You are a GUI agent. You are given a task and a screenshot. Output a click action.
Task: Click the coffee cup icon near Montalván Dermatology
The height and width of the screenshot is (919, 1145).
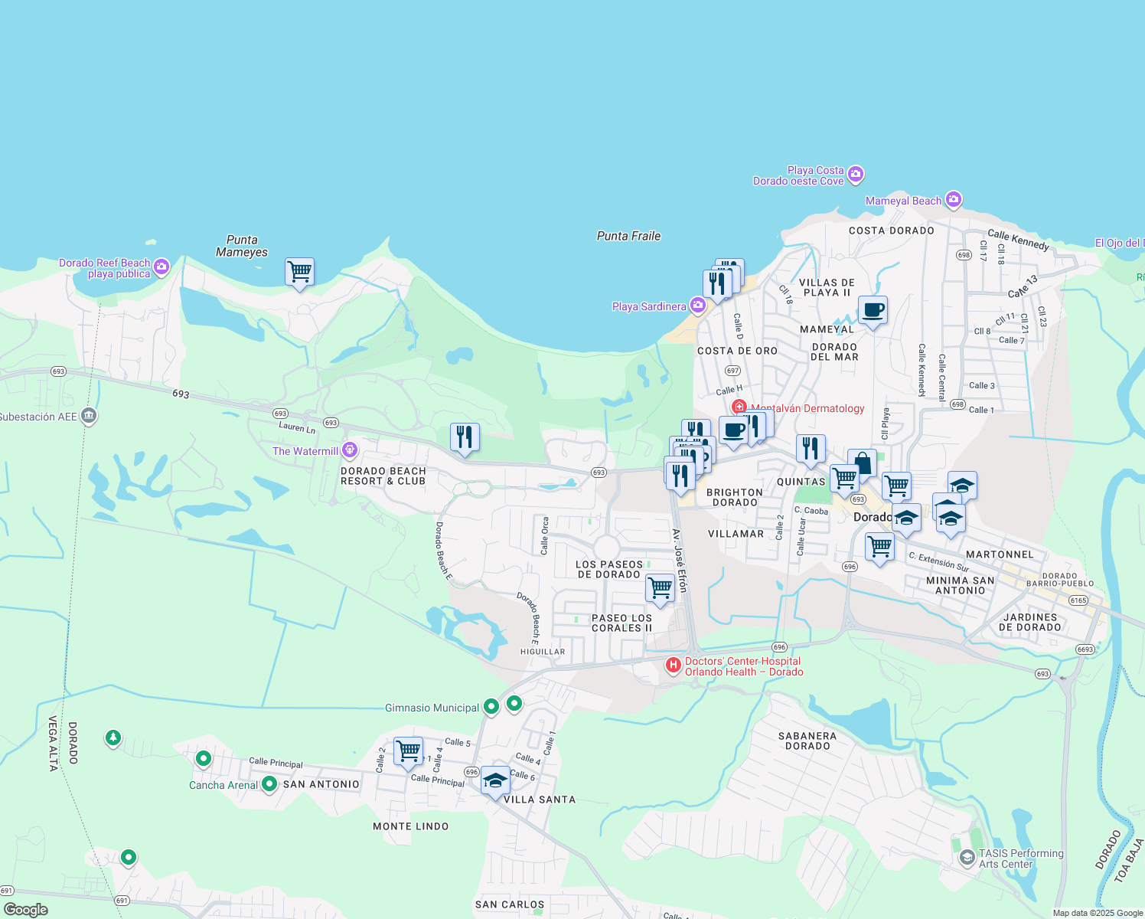733,431
